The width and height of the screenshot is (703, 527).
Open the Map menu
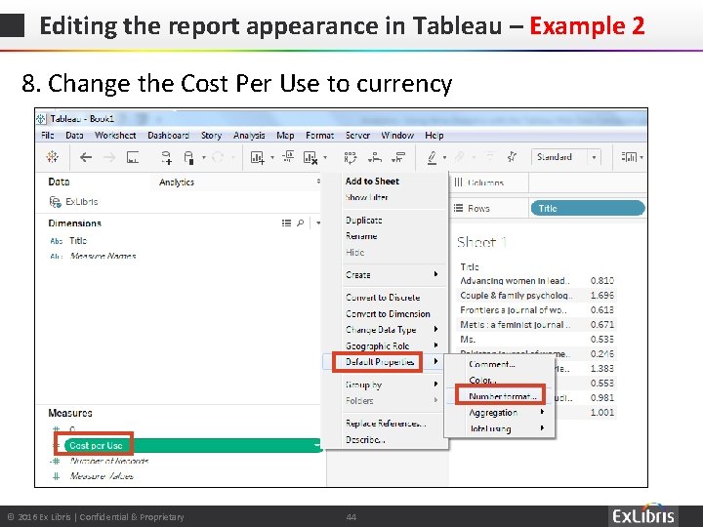(285, 136)
